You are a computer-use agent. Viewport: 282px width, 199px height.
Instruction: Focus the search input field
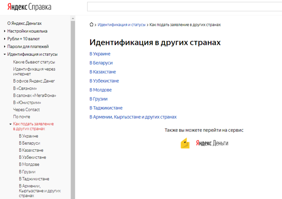pos(184,7)
